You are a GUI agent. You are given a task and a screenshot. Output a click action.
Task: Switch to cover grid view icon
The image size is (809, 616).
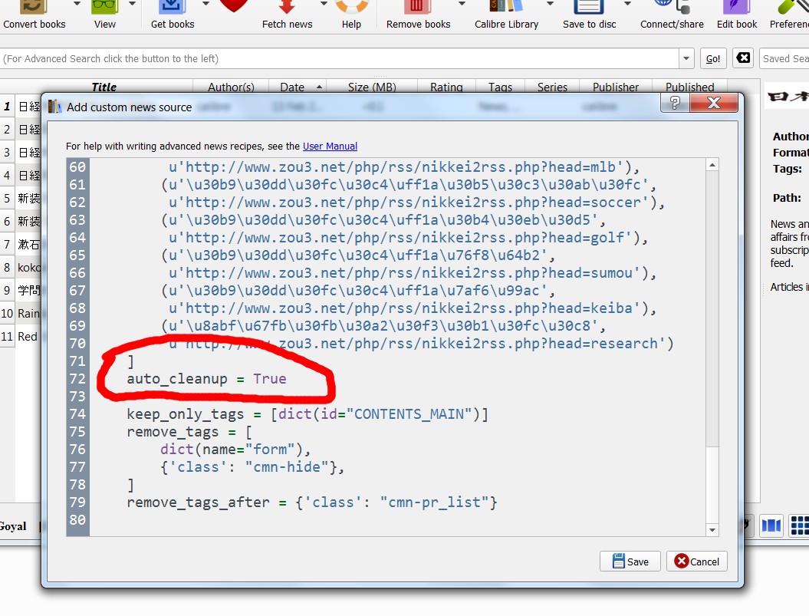(799, 525)
